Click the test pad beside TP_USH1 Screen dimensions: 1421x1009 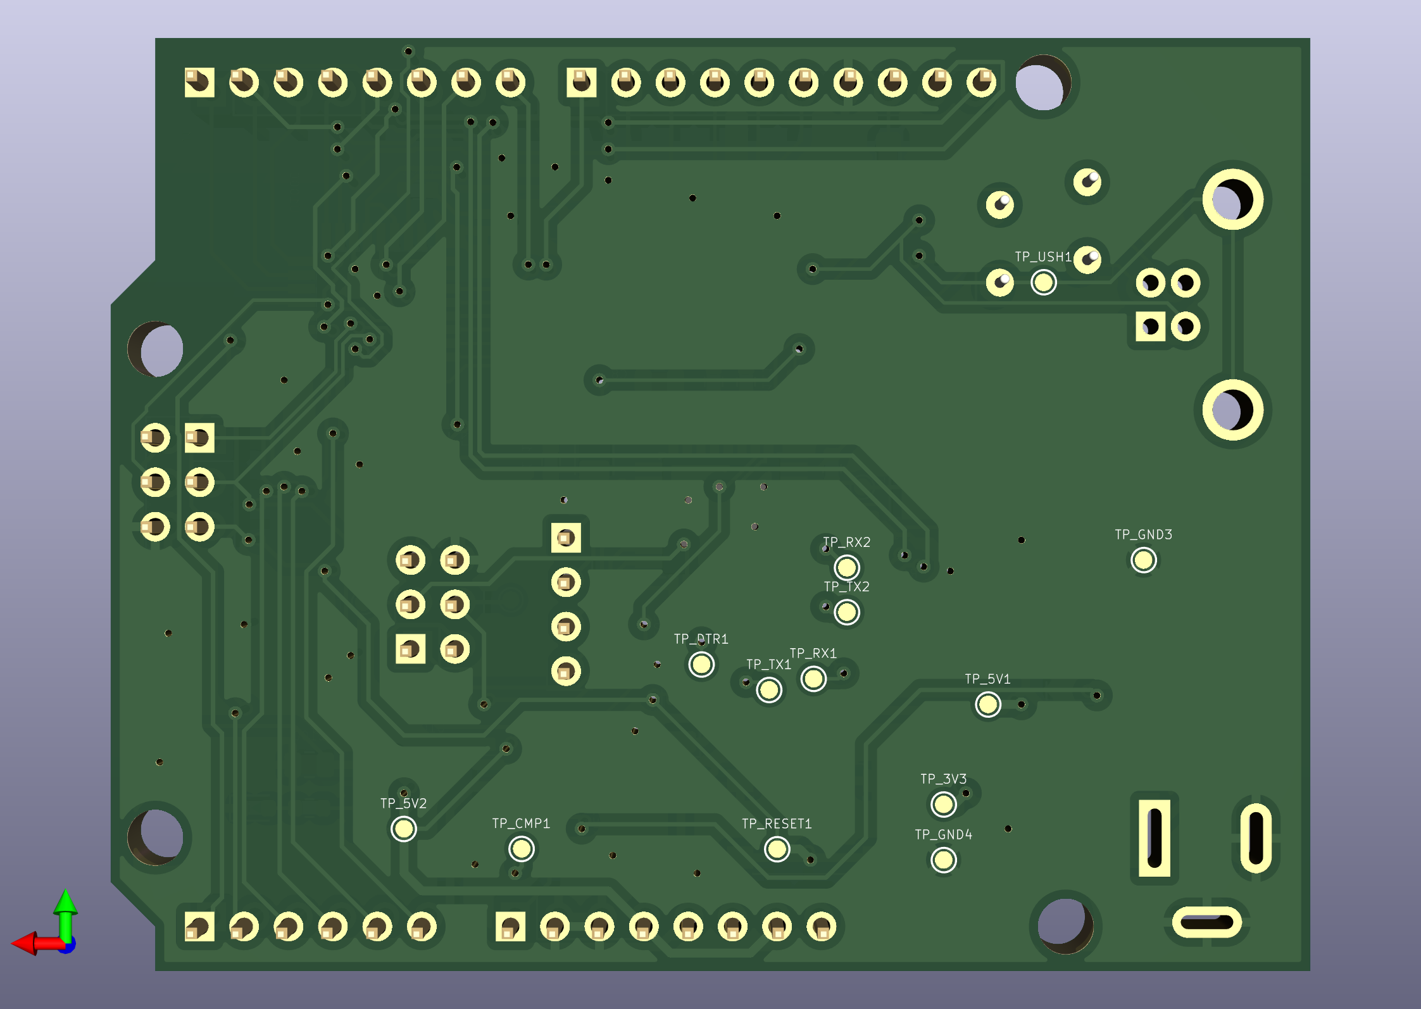(x=1043, y=282)
